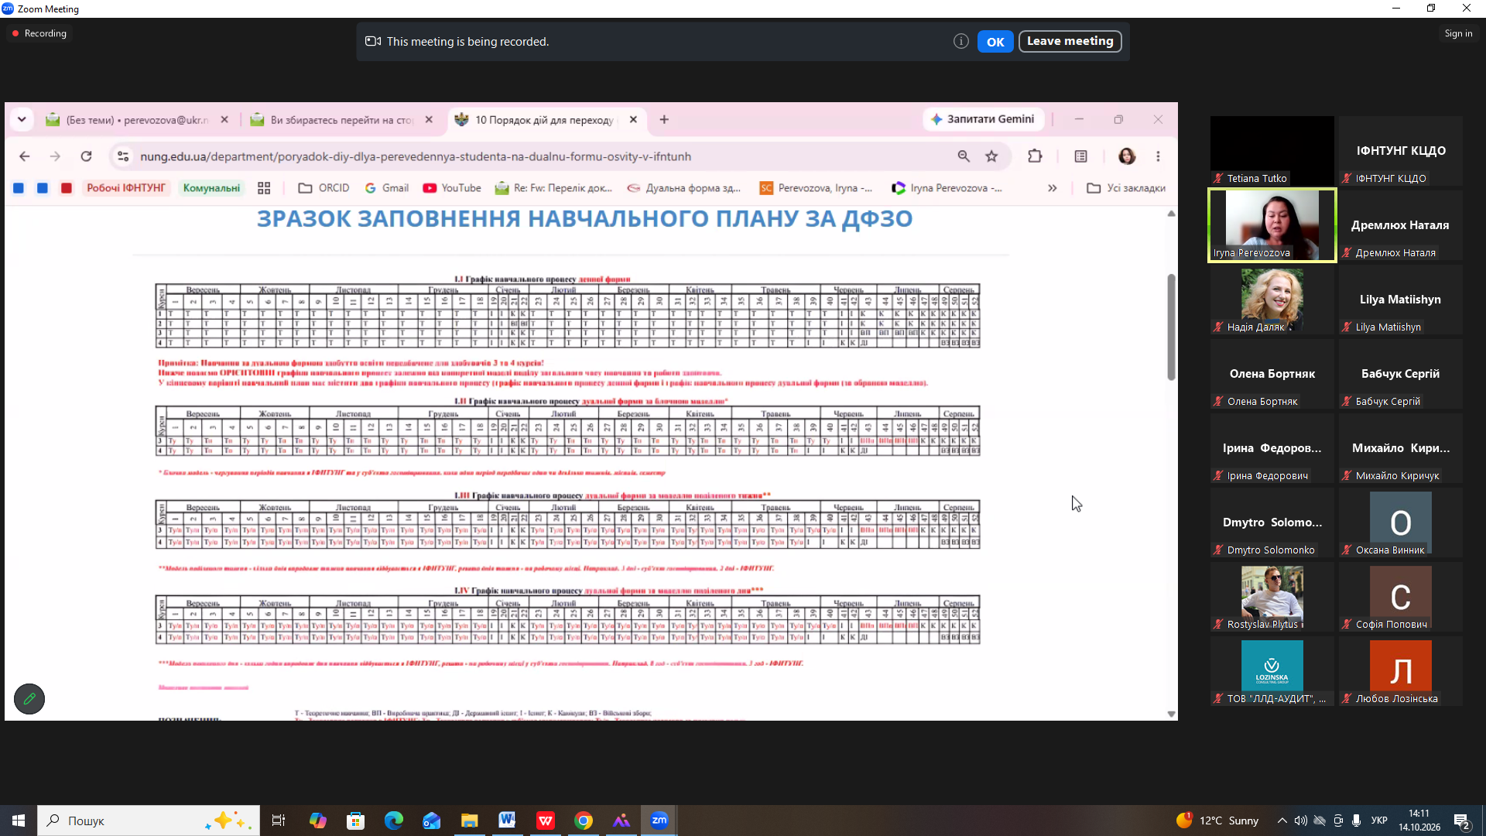Open the ORCID bookmarks folder
1486x836 pixels.
324,188
